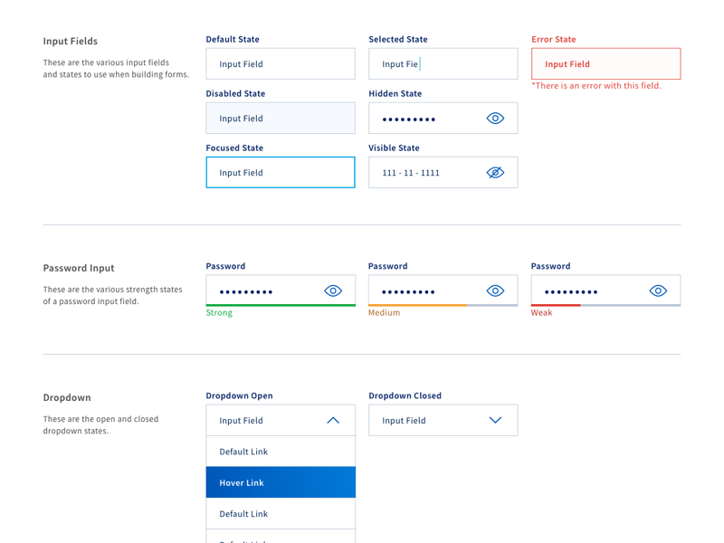Click the orange Medium strength bar
The height and width of the screenshot is (543, 724).
tap(417, 305)
